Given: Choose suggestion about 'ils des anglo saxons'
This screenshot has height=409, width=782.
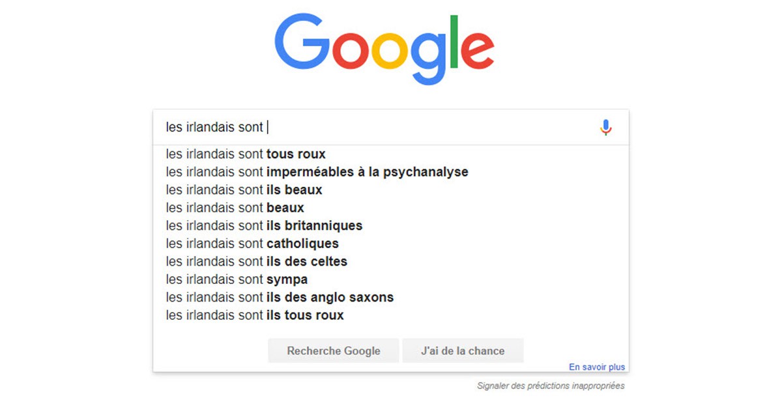Looking at the screenshot, I should tap(279, 297).
